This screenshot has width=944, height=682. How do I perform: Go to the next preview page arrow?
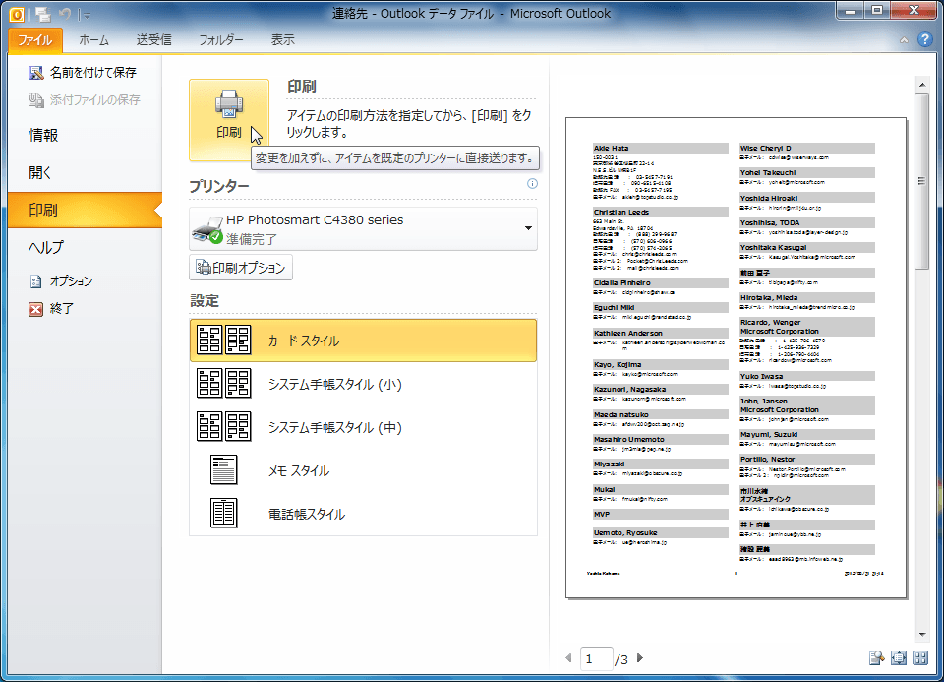point(640,658)
